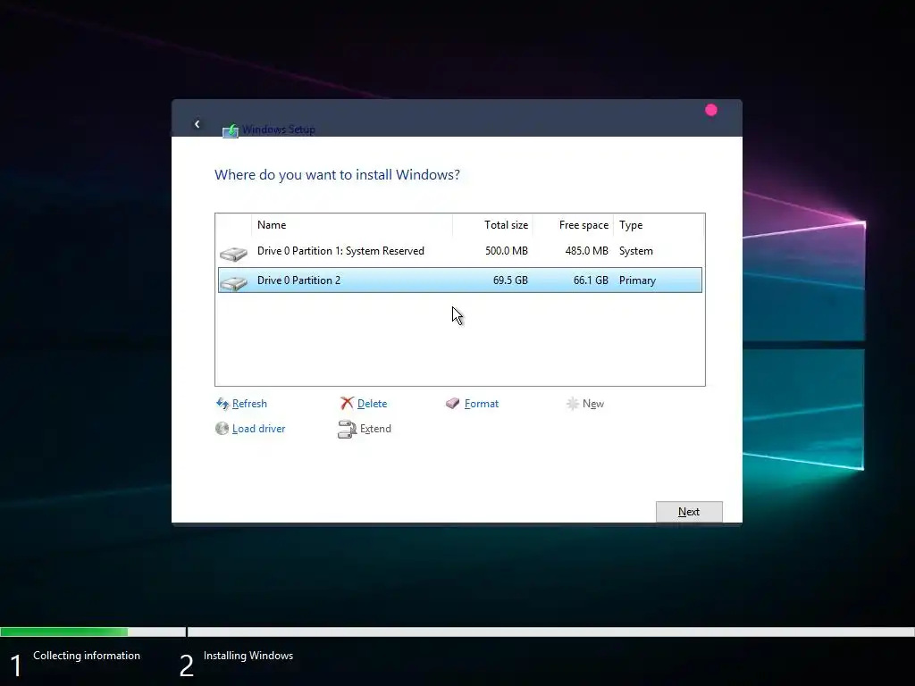Click the Refresh arrows icon

tap(222, 404)
